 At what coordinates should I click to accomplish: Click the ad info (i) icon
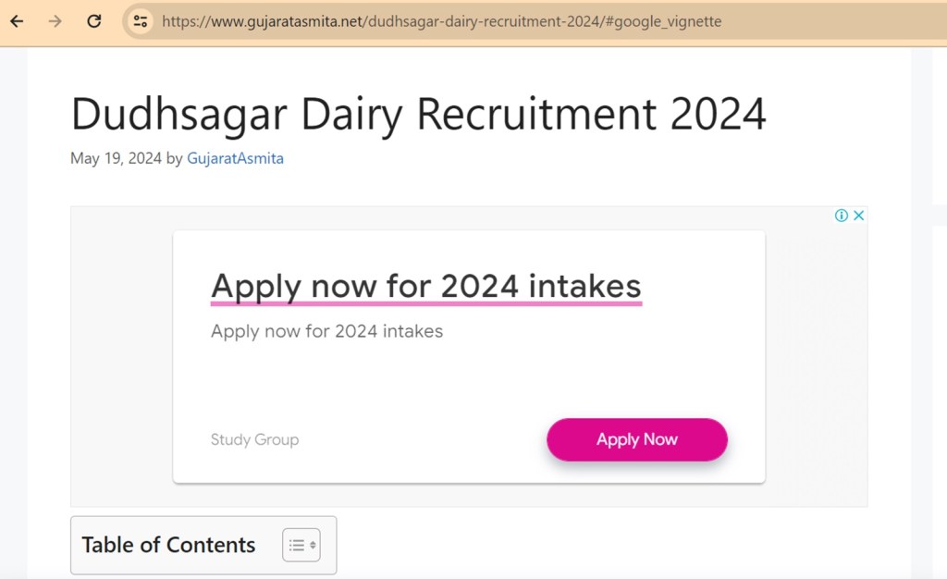[x=842, y=216]
